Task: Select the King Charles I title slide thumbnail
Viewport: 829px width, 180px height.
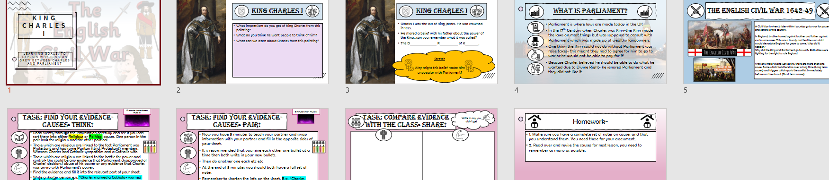Action: 83,42
